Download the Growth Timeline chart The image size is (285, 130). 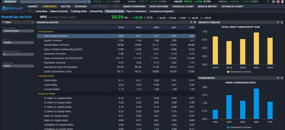[282, 22]
